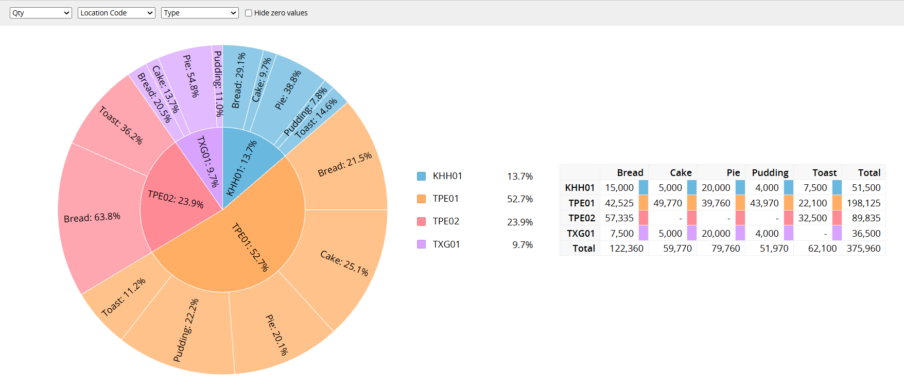Expand the Location Code dropdown
Image resolution: width=904 pixels, height=387 pixels.
116,13
